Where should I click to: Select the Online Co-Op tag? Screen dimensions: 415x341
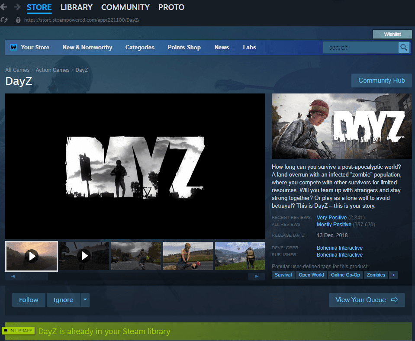pyautogui.click(x=345, y=275)
